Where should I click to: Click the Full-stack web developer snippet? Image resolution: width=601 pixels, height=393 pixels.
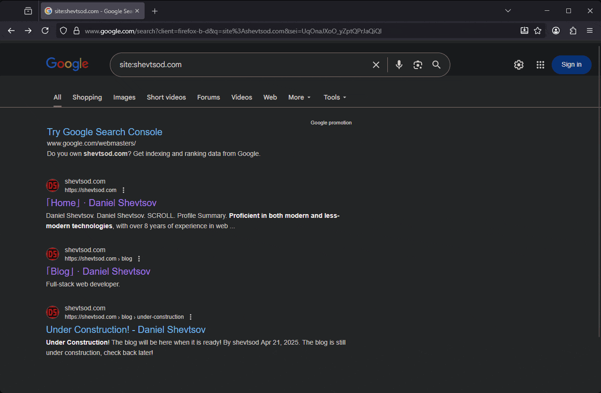(83, 284)
